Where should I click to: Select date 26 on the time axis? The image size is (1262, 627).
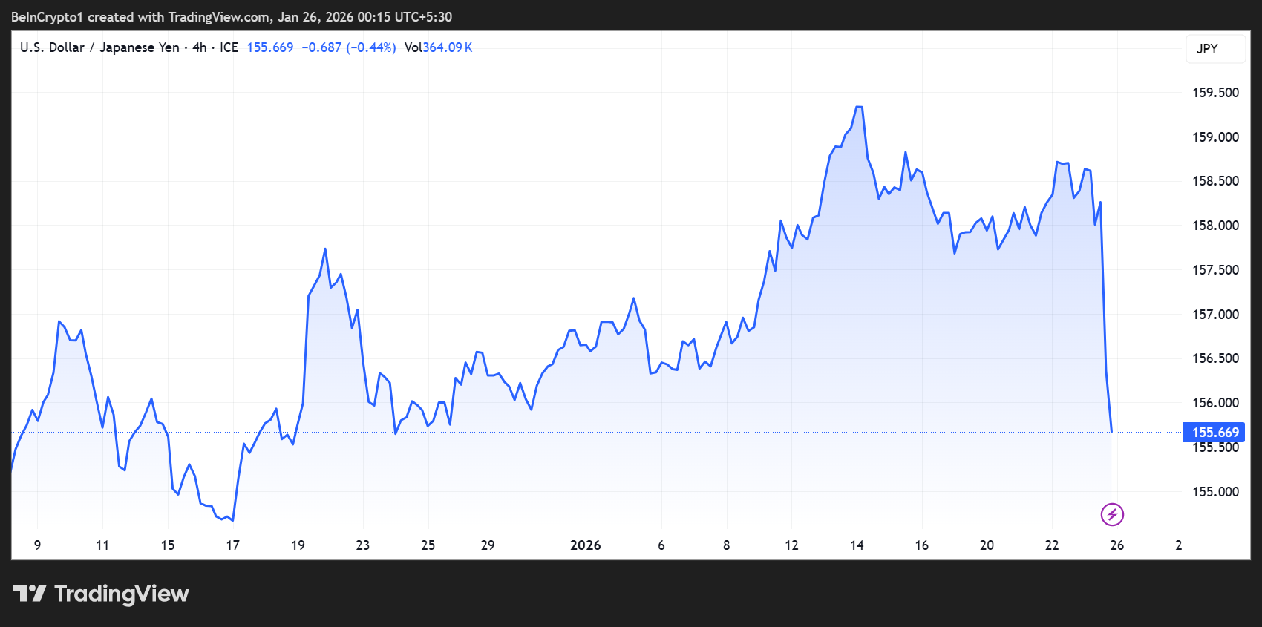(1116, 545)
